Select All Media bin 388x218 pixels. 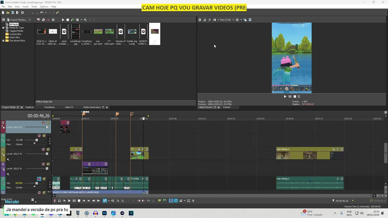[x=14, y=25]
